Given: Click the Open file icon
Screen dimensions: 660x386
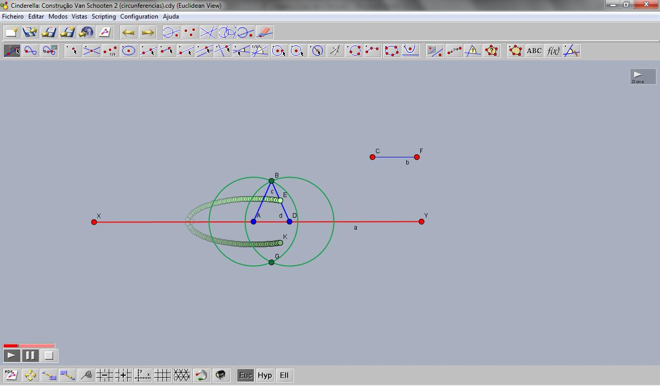Looking at the screenshot, I should [x=30, y=33].
